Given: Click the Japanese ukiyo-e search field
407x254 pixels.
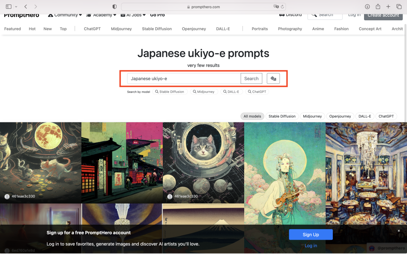Looking at the screenshot, I should 184,79.
